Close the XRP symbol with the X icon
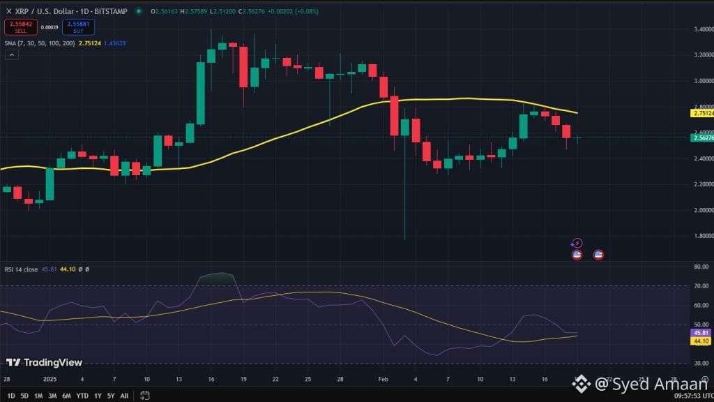714x402 pixels. [x=8, y=11]
